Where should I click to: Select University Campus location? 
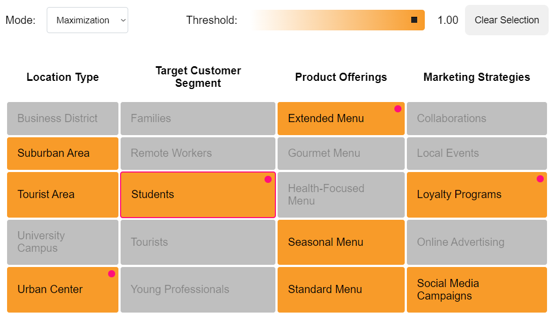pyautogui.click(x=62, y=242)
